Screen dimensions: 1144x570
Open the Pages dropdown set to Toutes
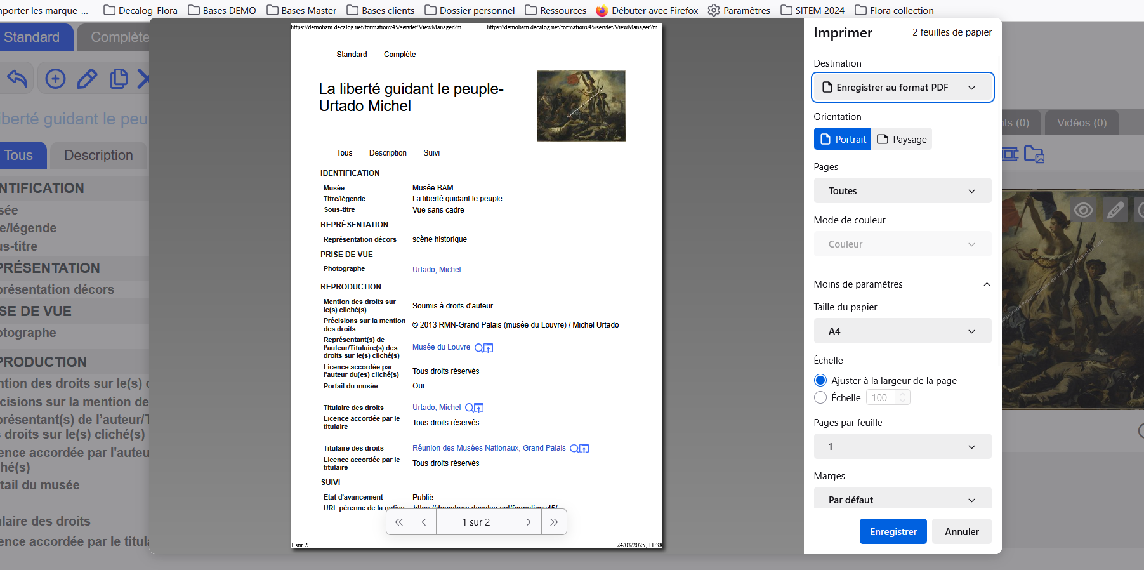(x=902, y=190)
